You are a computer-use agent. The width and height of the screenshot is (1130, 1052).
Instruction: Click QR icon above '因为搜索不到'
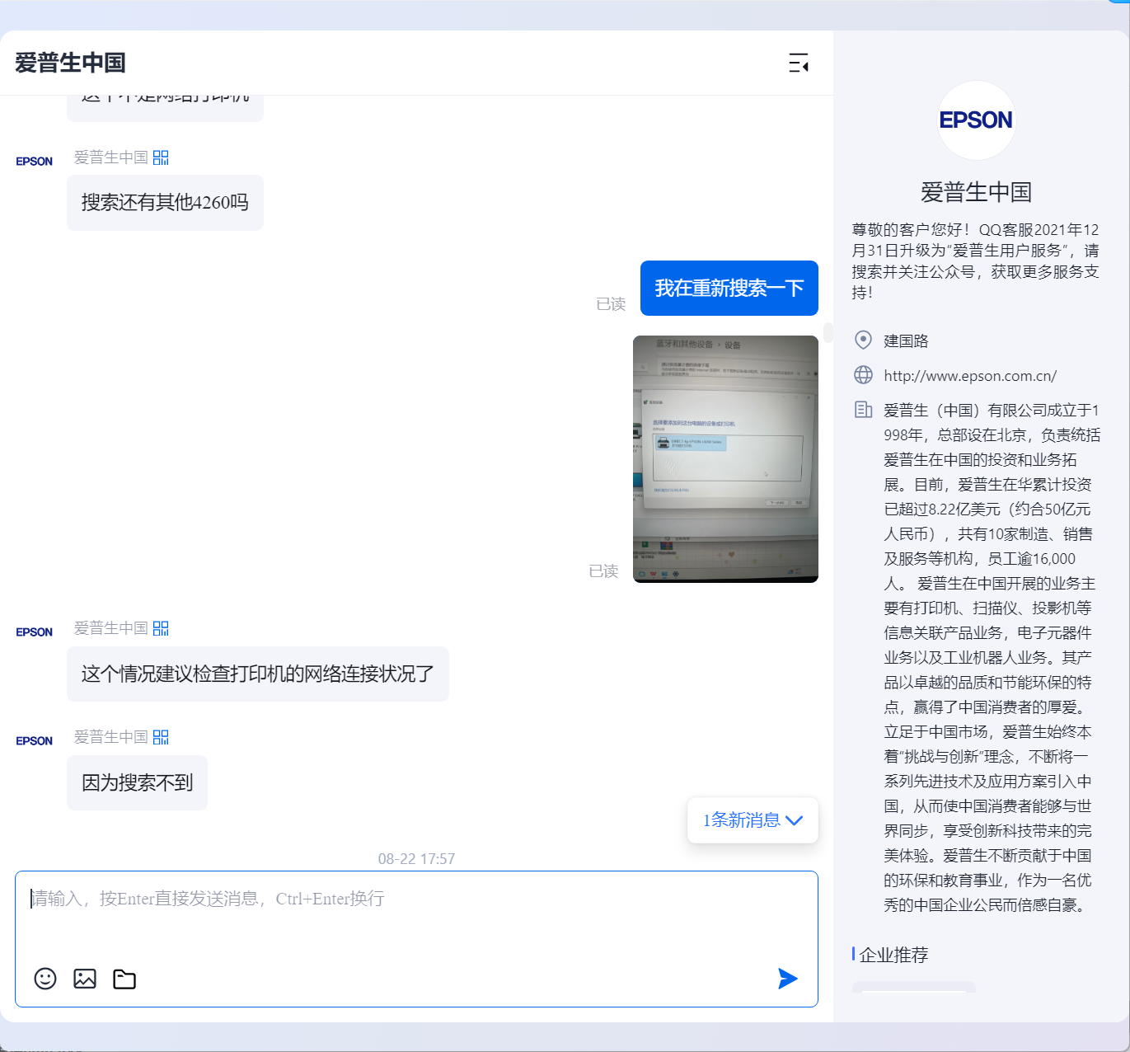click(x=161, y=737)
